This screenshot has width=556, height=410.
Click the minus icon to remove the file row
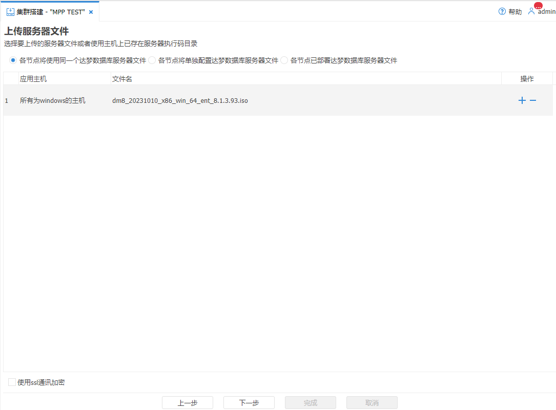pos(533,100)
